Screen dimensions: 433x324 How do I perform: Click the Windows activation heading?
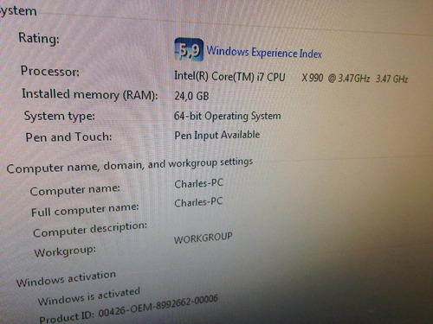pos(66,278)
